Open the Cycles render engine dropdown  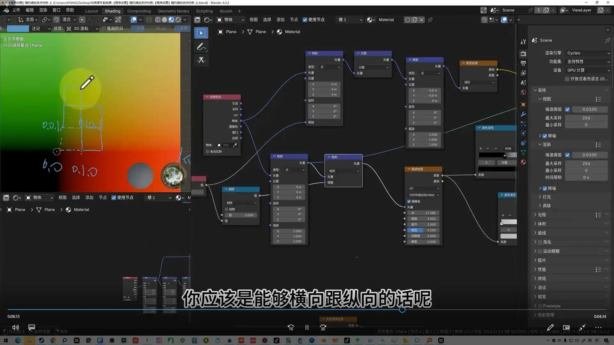(x=588, y=53)
